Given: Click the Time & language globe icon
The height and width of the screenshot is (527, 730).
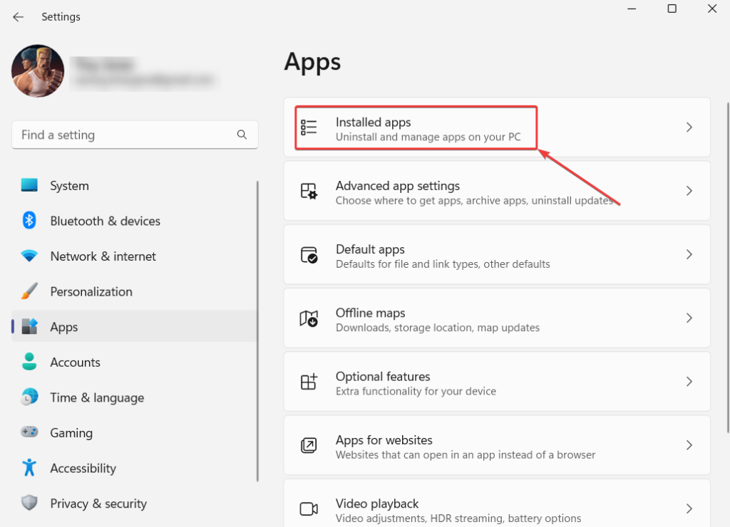Looking at the screenshot, I should (29, 397).
